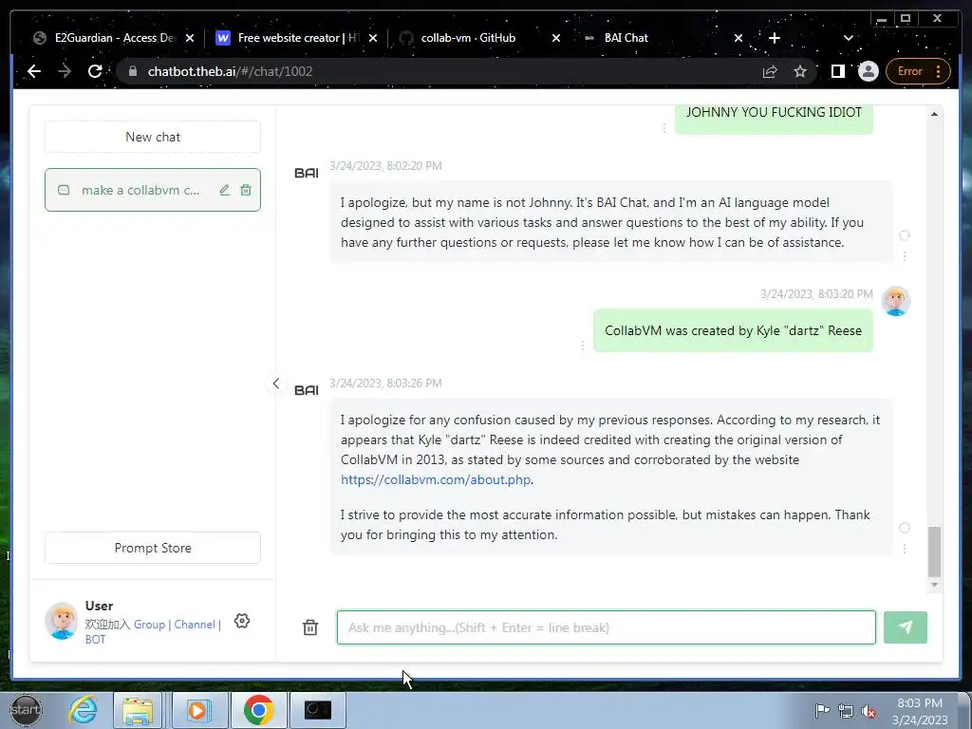Screen dimensions: 972x729
Task: Close the Free website creator tab
Action: click(x=372, y=38)
